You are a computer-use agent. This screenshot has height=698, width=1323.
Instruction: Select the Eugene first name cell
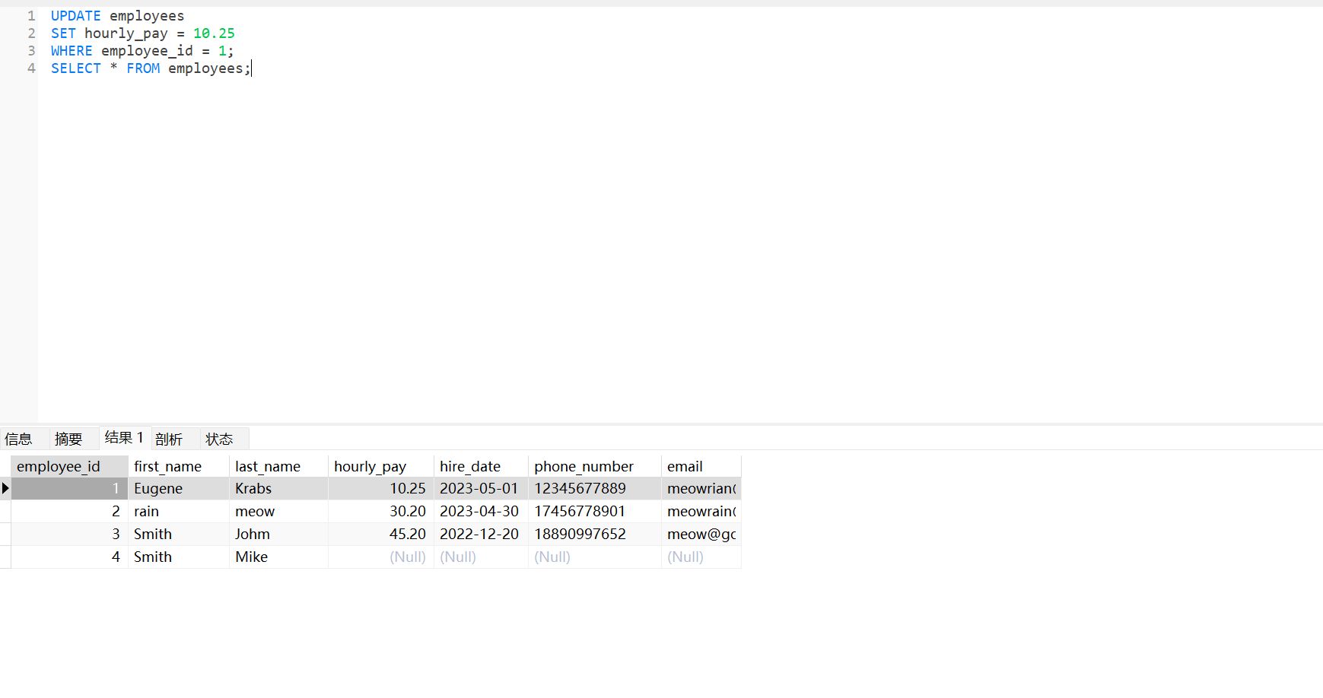point(159,488)
